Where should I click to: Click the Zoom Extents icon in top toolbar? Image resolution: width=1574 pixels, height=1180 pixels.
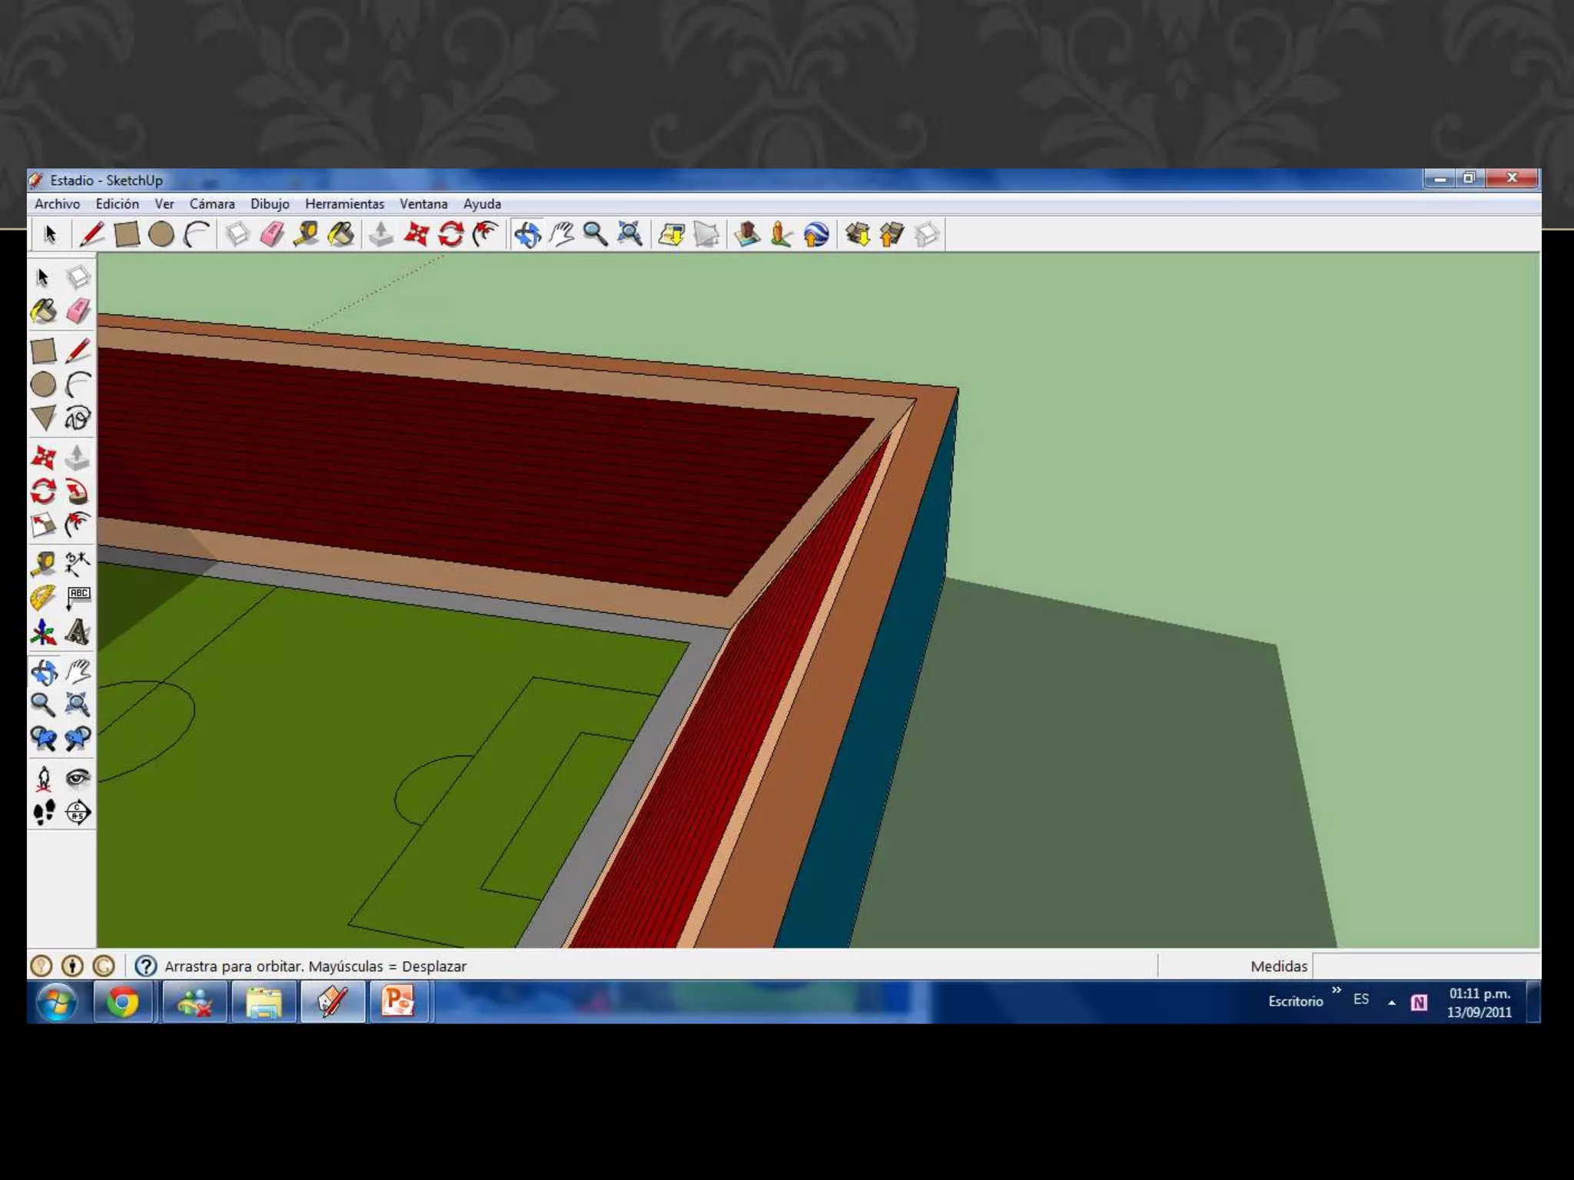629,234
